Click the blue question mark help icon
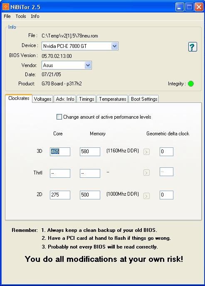Viewport: 205px width, 286px height. tap(193, 47)
